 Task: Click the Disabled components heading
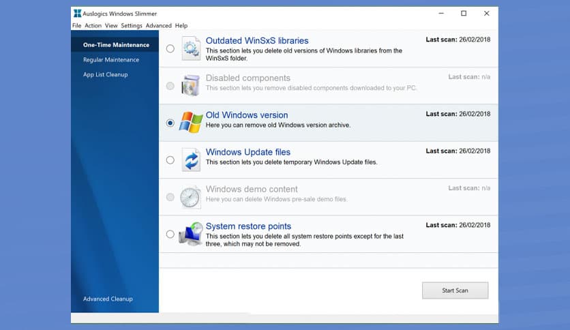tap(248, 78)
